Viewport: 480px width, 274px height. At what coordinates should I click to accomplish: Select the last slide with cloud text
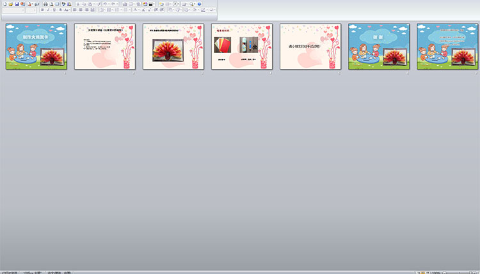447,47
